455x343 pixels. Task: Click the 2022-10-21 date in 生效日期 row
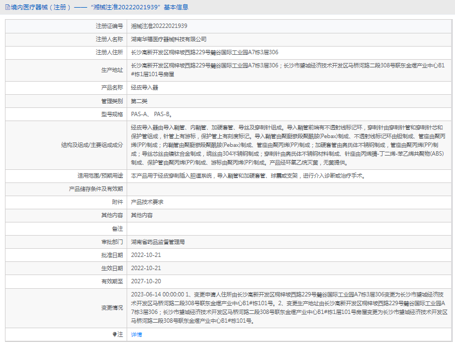(x=146, y=268)
